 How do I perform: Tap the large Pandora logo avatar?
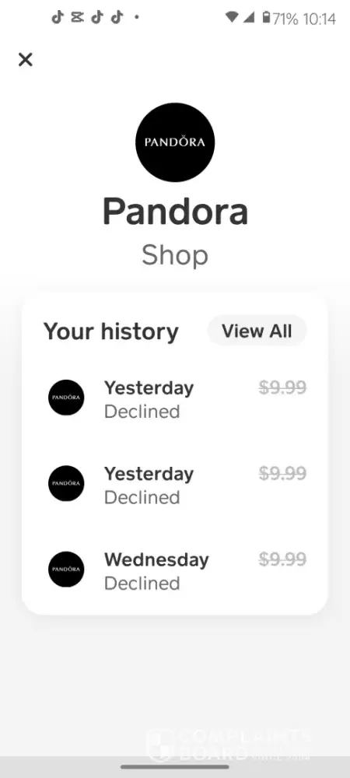coord(175,142)
